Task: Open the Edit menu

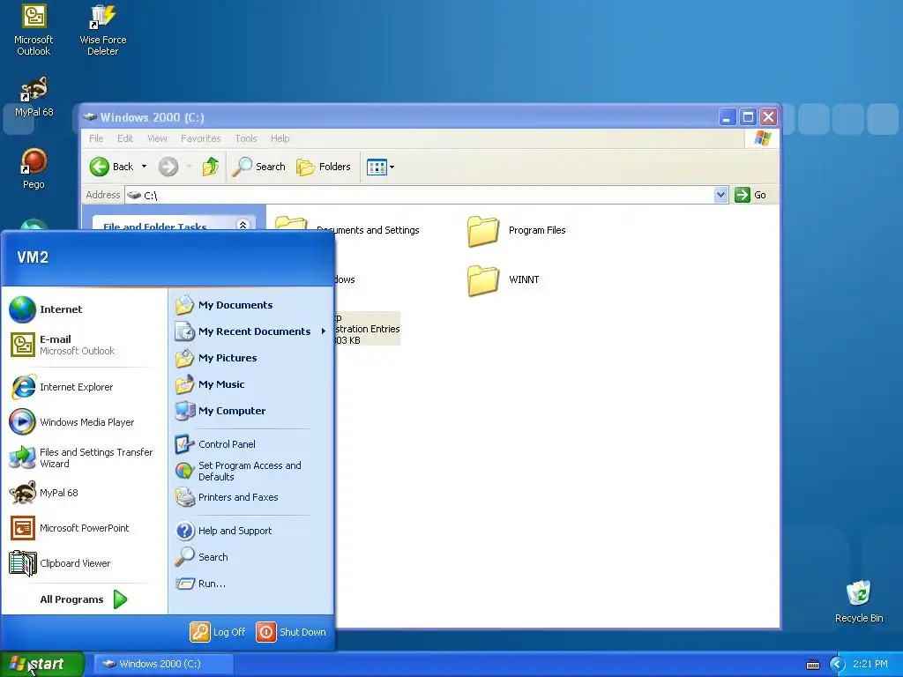Action: pos(125,138)
